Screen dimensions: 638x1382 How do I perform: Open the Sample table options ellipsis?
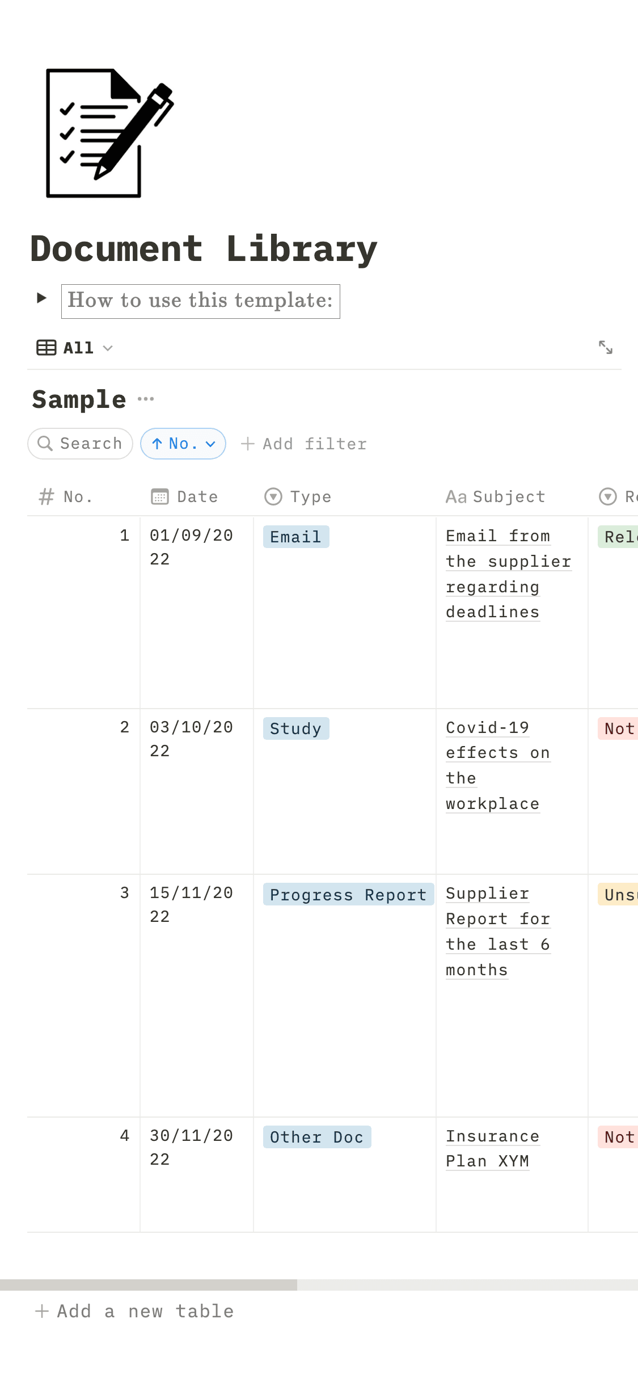[146, 399]
